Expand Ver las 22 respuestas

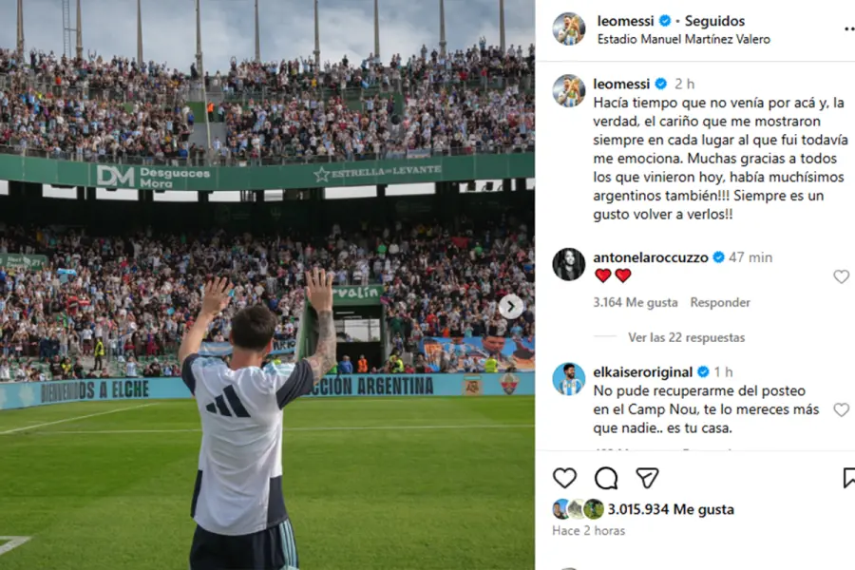tap(686, 337)
